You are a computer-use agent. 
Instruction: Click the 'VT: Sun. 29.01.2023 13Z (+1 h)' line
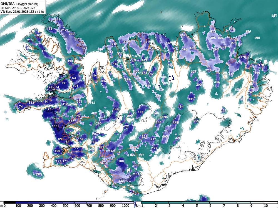click(x=22, y=12)
